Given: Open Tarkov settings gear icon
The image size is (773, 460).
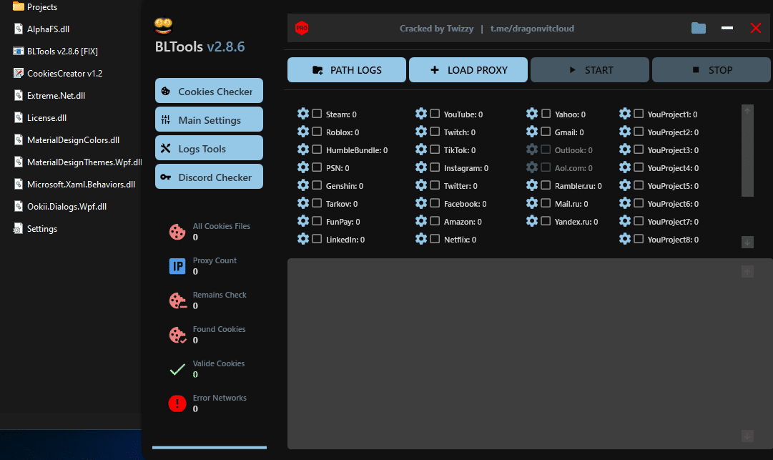Looking at the screenshot, I should click(303, 203).
